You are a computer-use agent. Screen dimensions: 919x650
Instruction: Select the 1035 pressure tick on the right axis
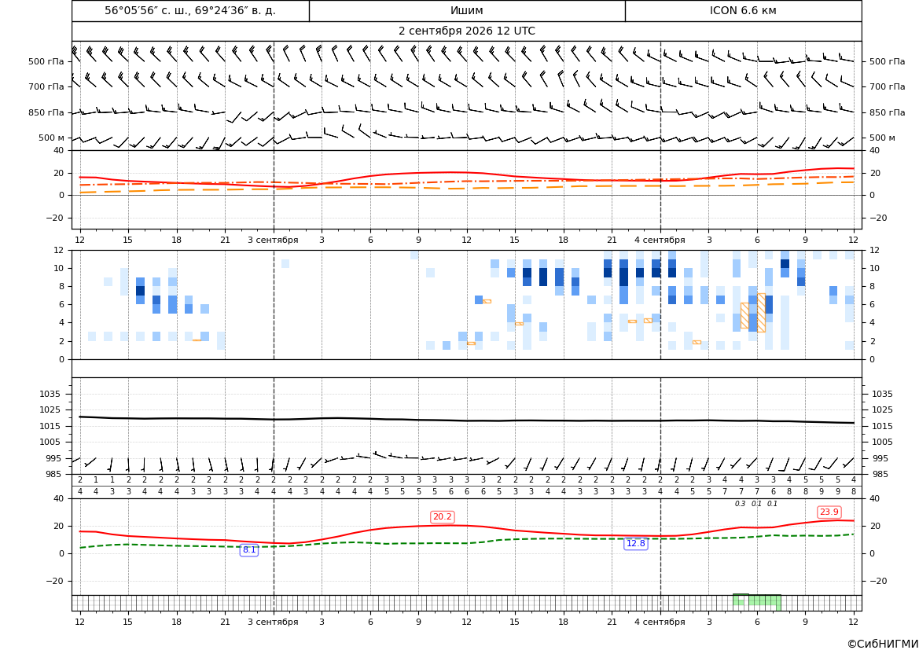pos(883,394)
